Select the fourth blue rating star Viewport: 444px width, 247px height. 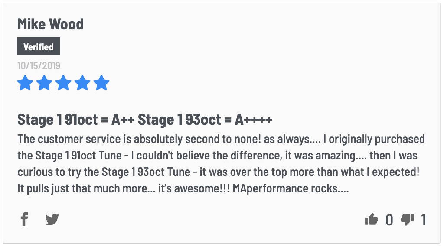pyautogui.click(x=82, y=83)
